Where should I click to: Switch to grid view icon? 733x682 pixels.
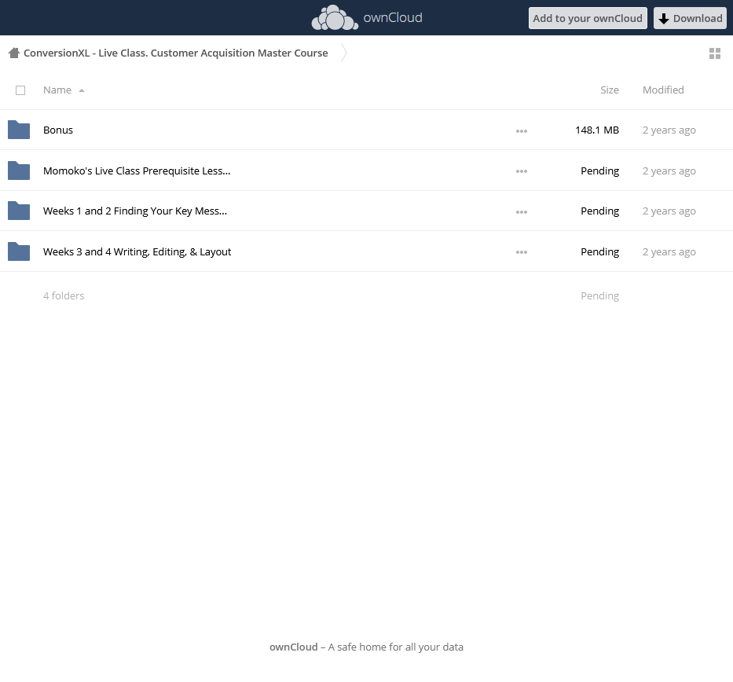point(715,53)
